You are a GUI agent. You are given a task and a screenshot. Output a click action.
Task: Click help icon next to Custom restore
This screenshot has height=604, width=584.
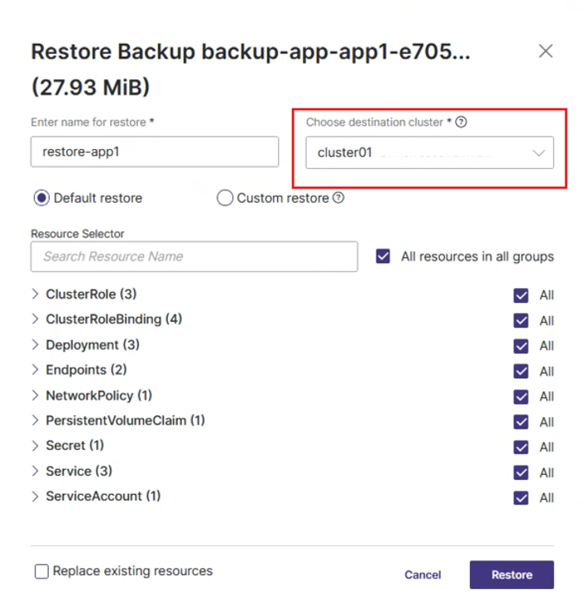337,199
